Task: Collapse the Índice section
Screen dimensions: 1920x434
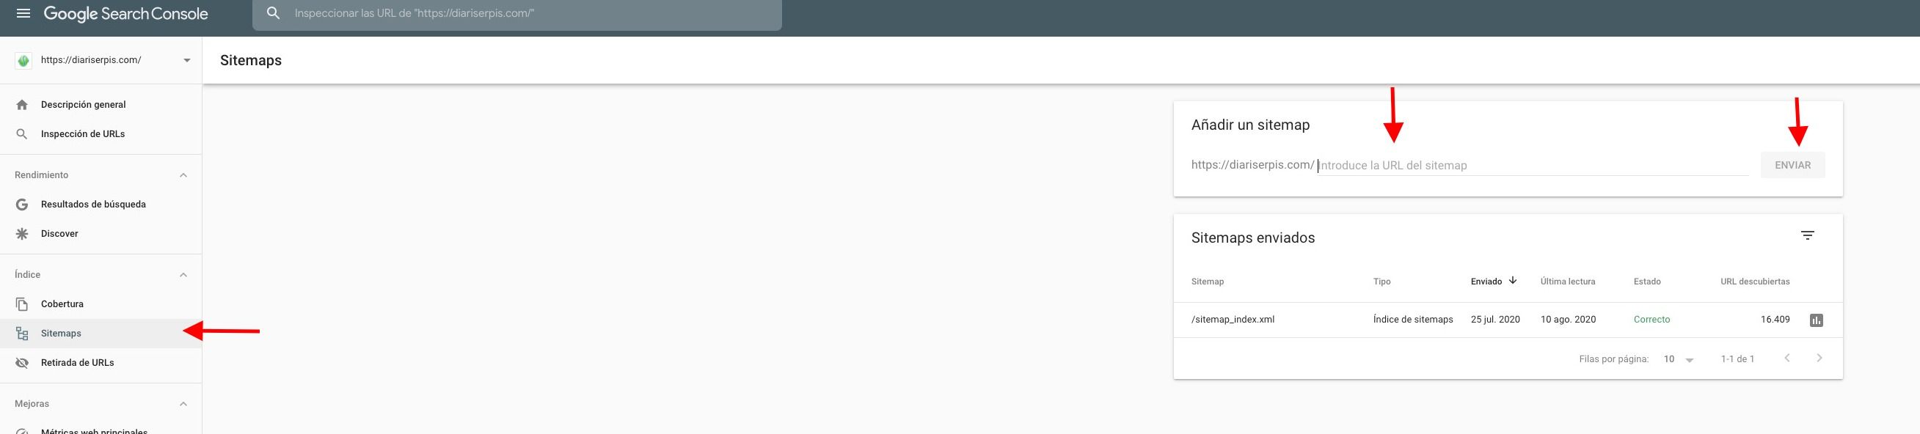Action: (x=183, y=275)
